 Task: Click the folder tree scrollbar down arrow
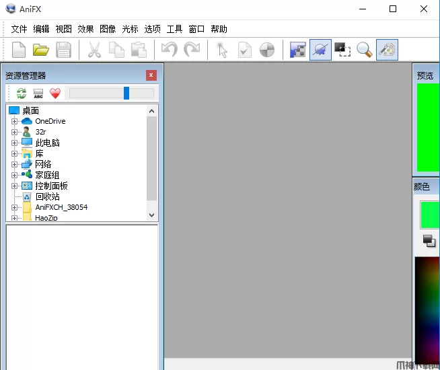(152, 215)
